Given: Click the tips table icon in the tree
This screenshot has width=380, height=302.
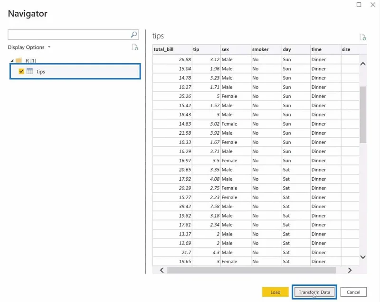Looking at the screenshot, I should pyautogui.click(x=29, y=71).
